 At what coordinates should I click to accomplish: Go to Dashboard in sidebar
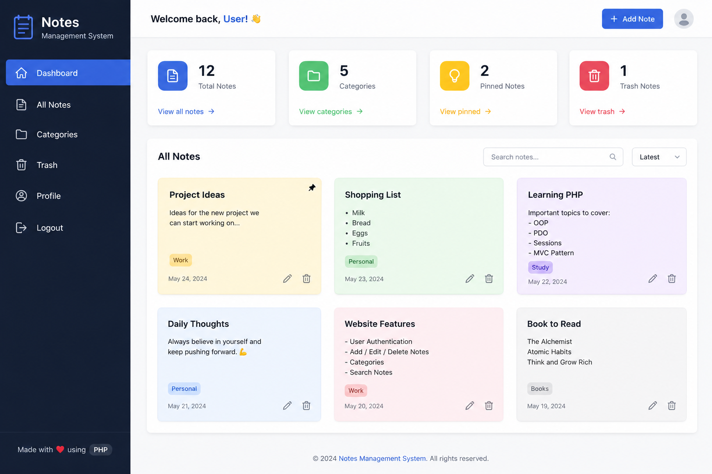pos(68,73)
